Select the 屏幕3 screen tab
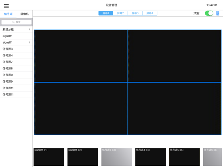The height and width of the screenshot is (167, 223). (135, 13)
